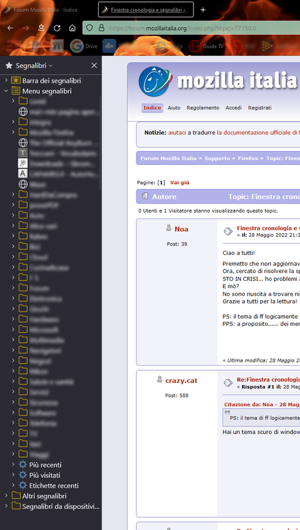Click the forward navigation arrow
The image size is (300, 530).
(26, 28)
